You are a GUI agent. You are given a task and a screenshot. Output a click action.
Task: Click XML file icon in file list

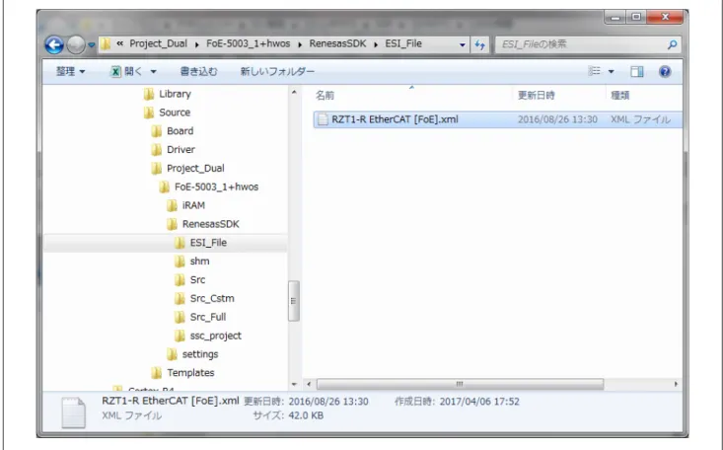tap(323, 119)
